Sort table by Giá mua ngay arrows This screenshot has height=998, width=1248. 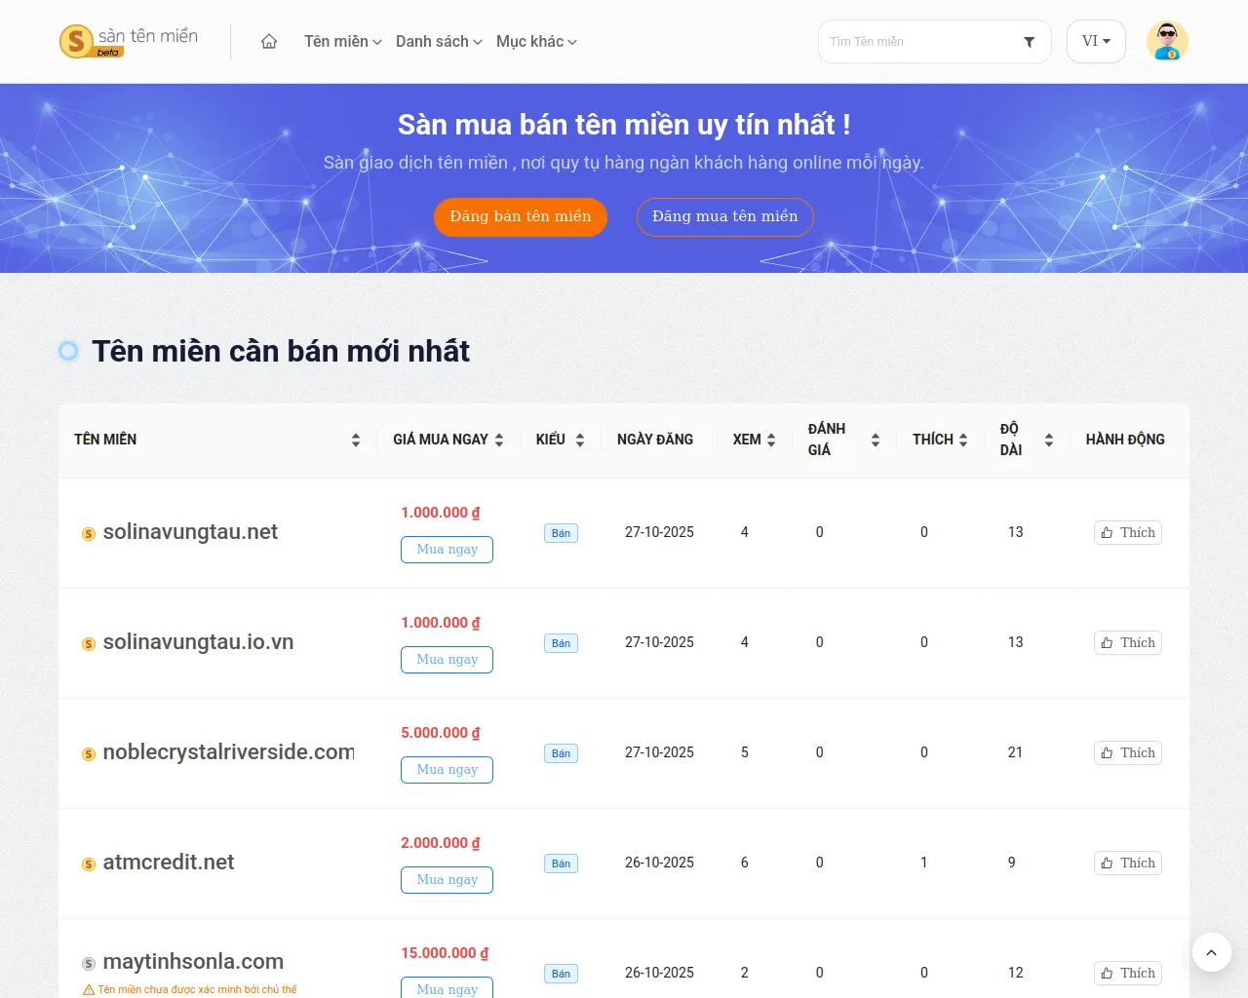[x=499, y=440]
